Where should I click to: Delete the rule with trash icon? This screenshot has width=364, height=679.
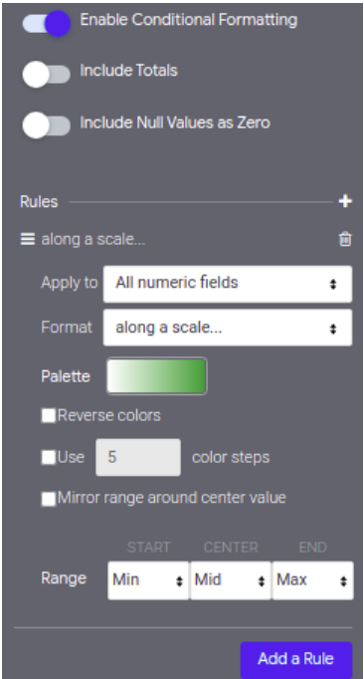pos(345,239)
